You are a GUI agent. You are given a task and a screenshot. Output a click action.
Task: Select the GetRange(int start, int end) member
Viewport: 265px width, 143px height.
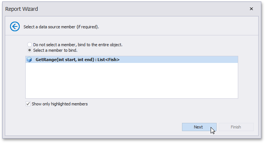[132, 60]
